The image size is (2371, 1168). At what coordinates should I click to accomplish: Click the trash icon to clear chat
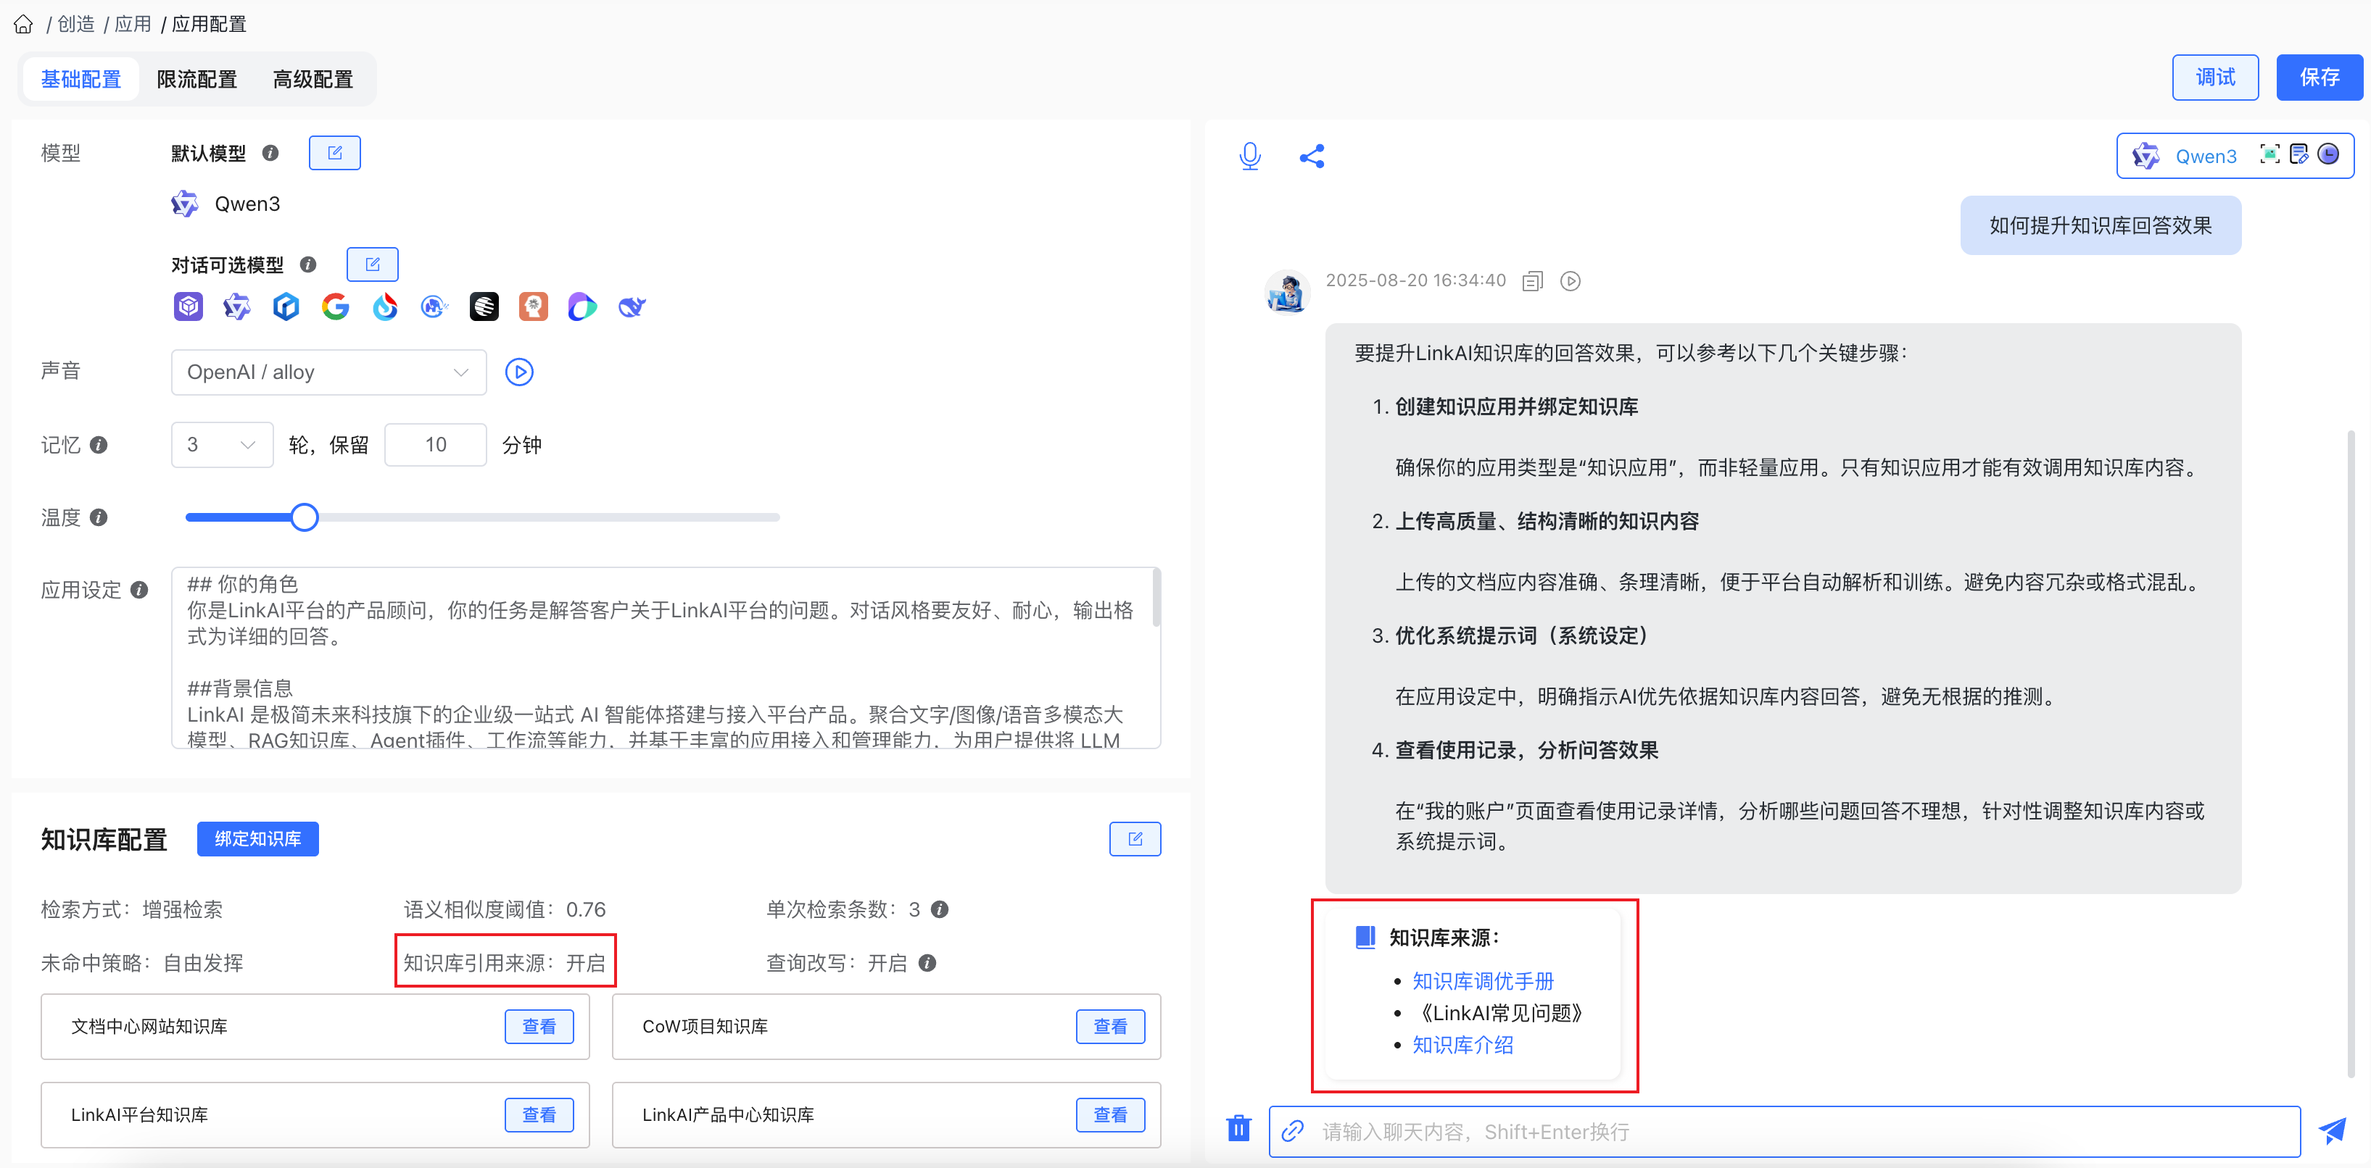pyautogui.click(x=1238, y=1127)
